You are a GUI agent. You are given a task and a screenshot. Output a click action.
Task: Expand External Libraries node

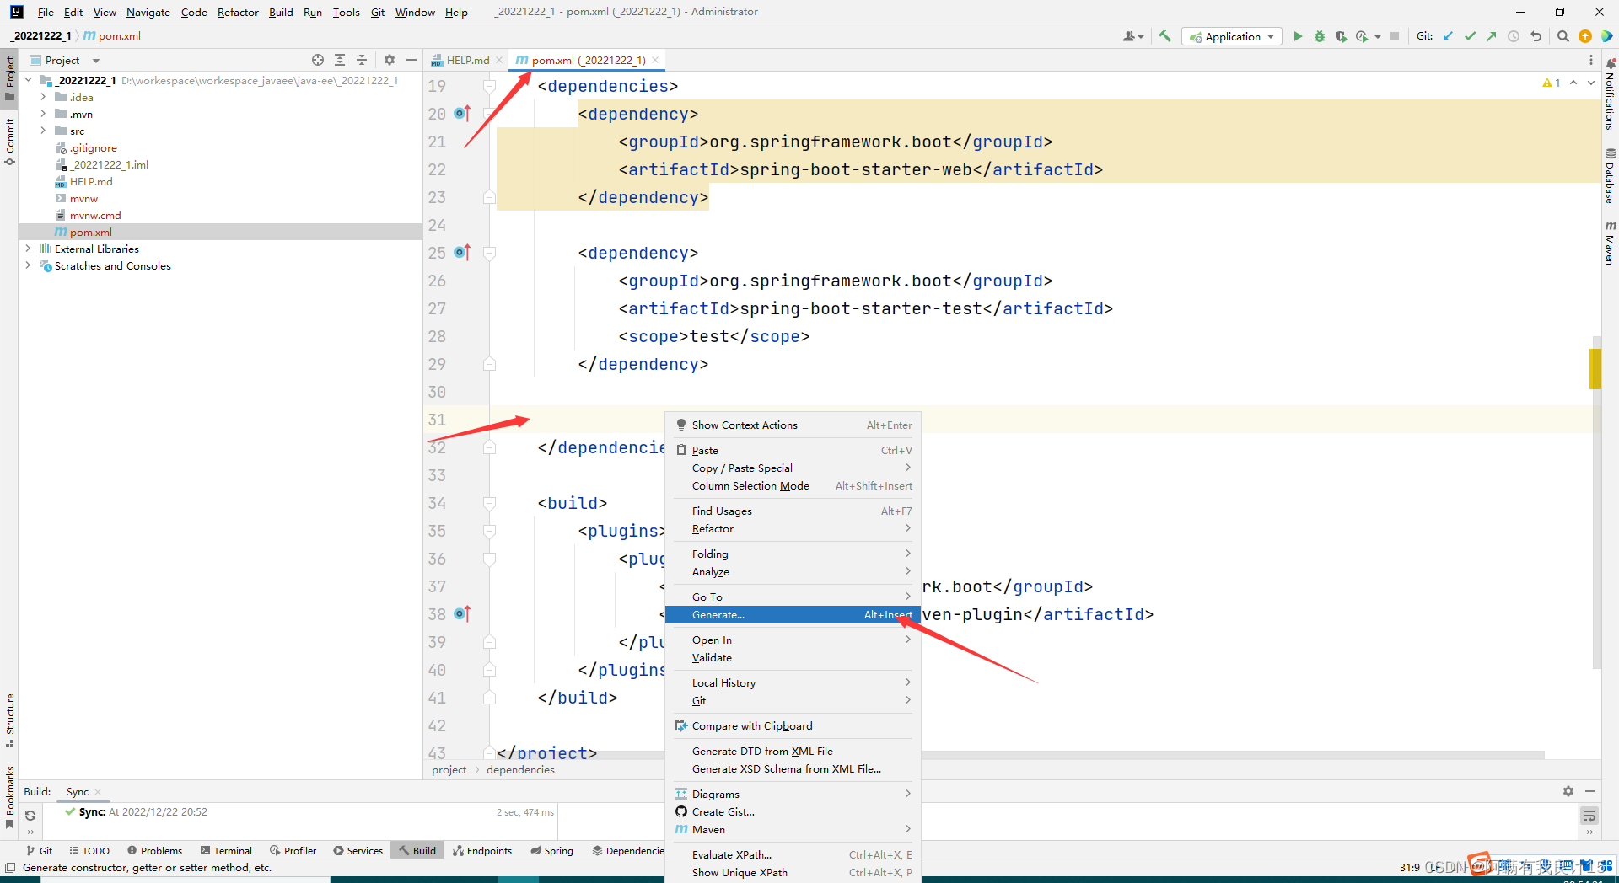pyautogui.click(x=28, y=249)
